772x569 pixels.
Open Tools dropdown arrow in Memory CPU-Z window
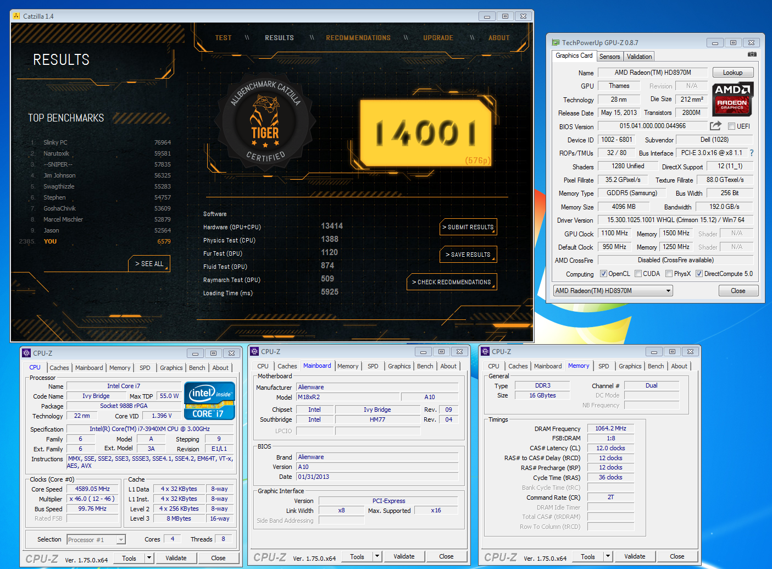(x=608, y=556)
